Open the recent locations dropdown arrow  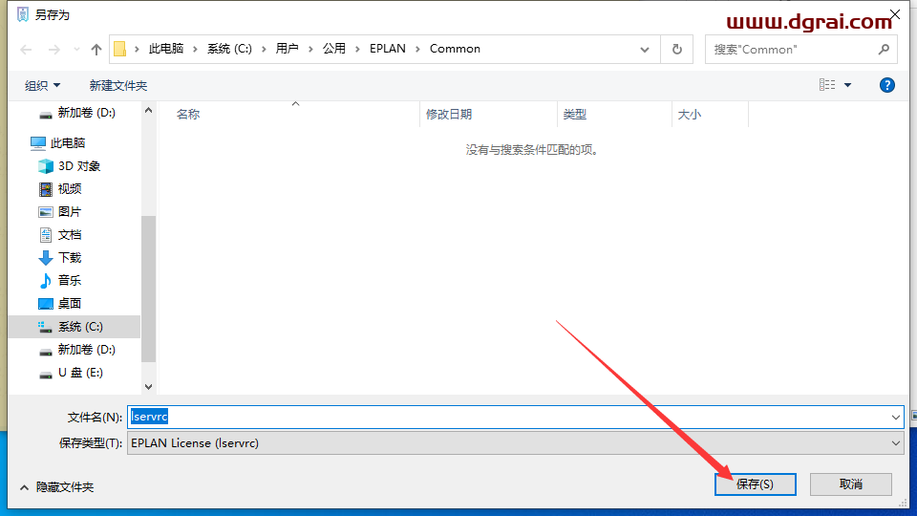[x=76, y=50]
